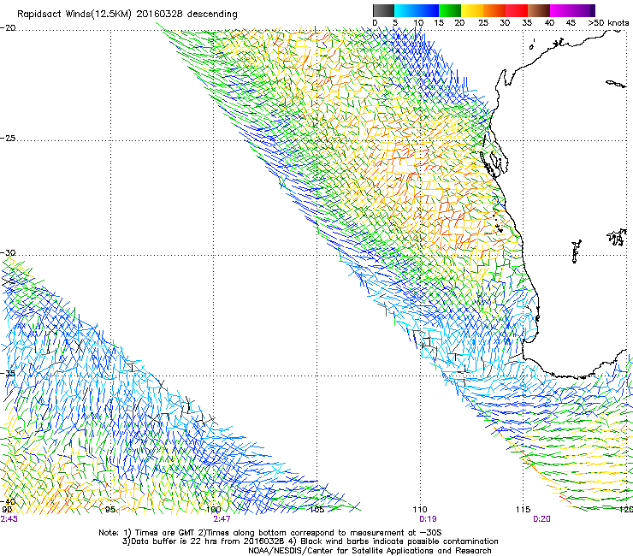Viewport: 633px width, 556px height.
Task: Click the '-40' latitude label
Action: pyautogui.click(x=9, y=501)
